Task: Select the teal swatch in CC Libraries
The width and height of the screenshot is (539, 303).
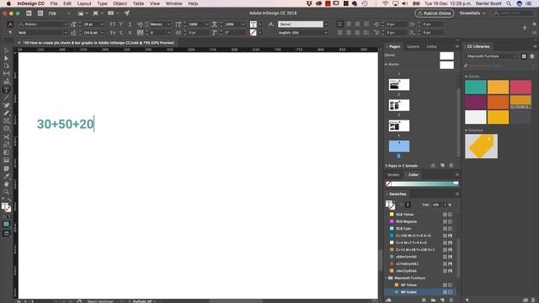Action: [x=475, y=88]
